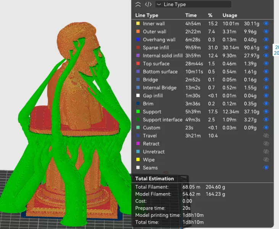Show Unretract points via crossed eye icon
The width and height of the screenshot is (279, 229).
click(266, 152)
